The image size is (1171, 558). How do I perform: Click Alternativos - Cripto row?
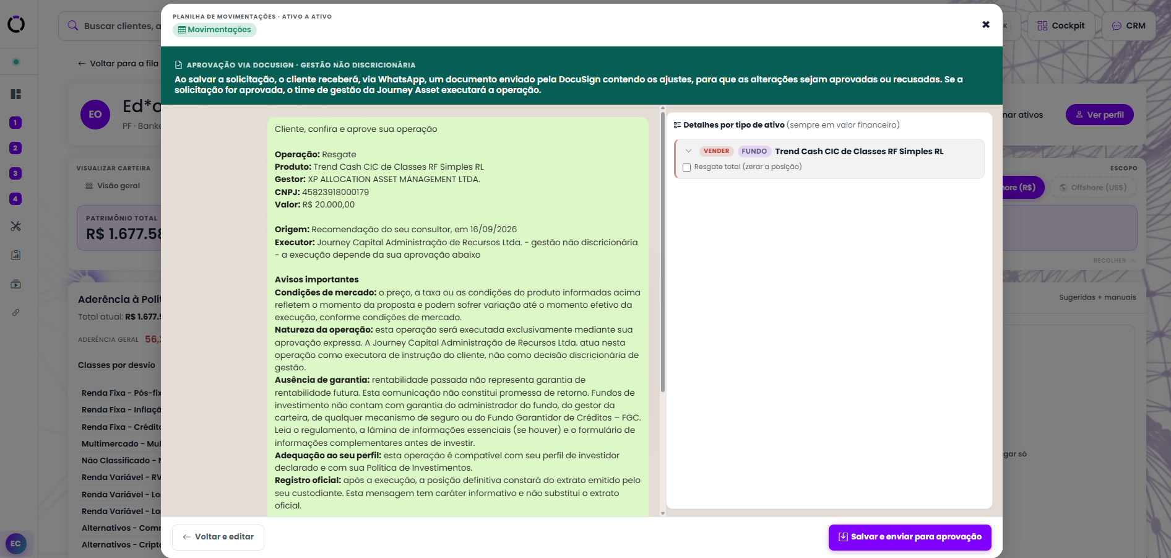121,545
